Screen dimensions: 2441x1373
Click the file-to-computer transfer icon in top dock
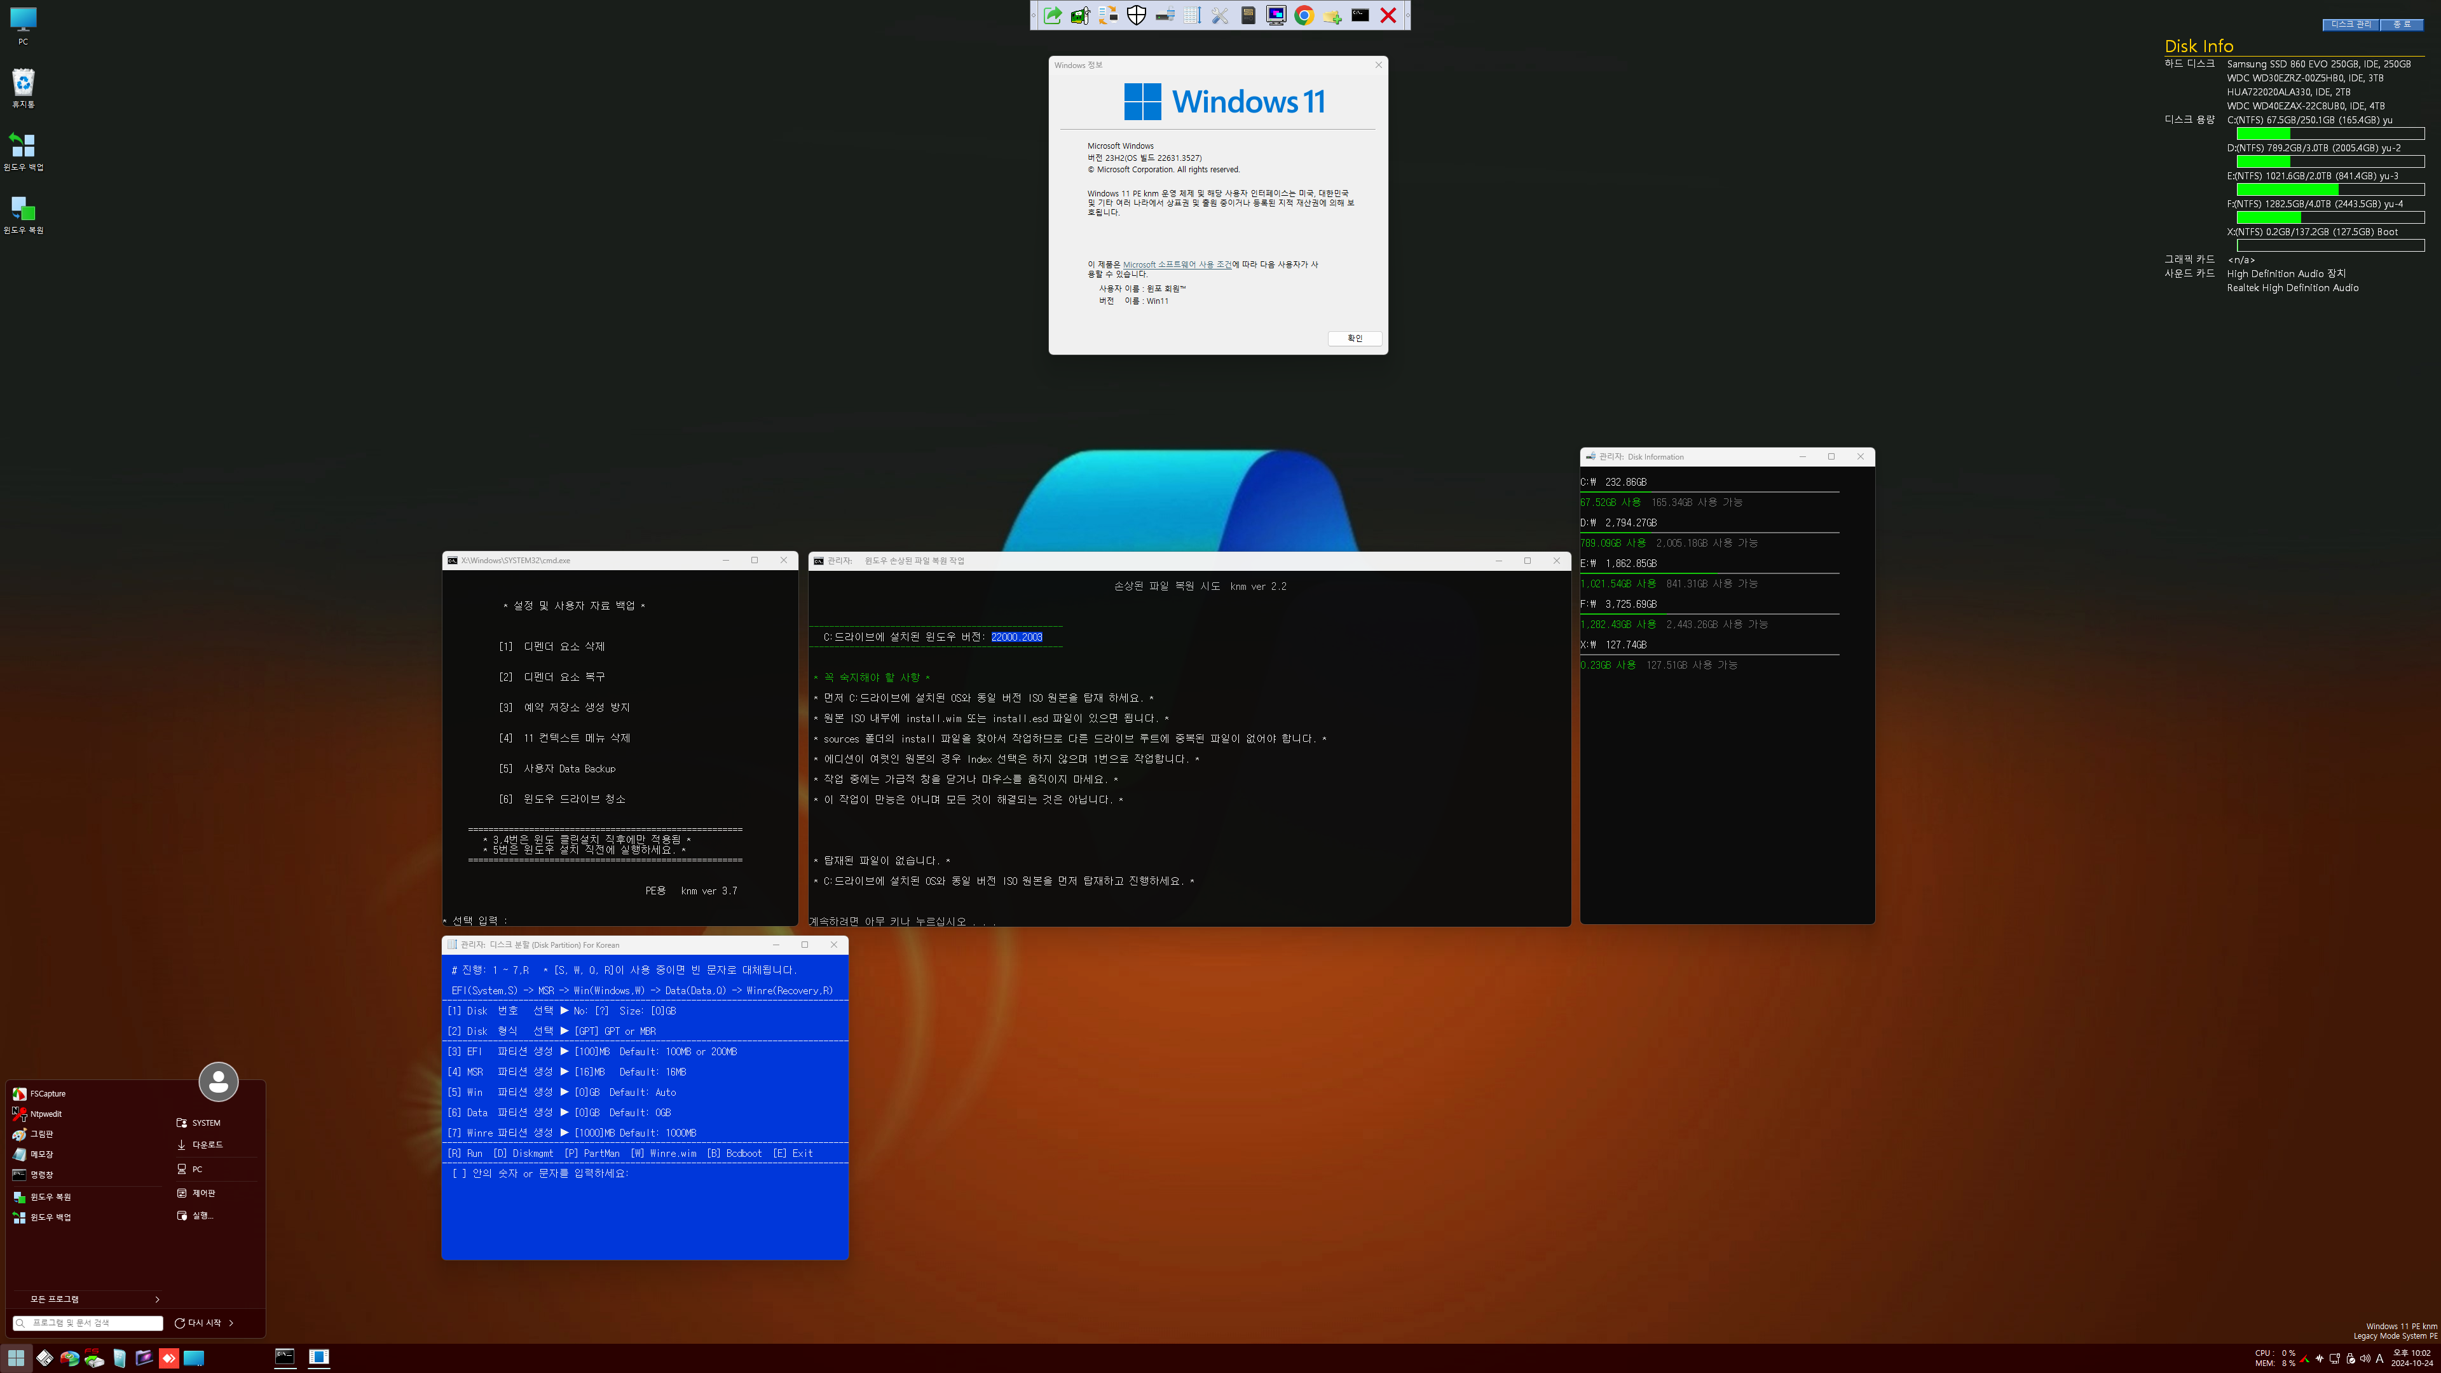coord(1109,15)
